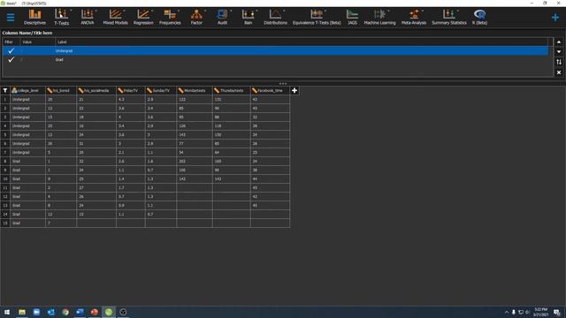The width and height of the screenshot is (566, 318).
Task: Open the Bain module menu
Action: click(x=248, y=17)
